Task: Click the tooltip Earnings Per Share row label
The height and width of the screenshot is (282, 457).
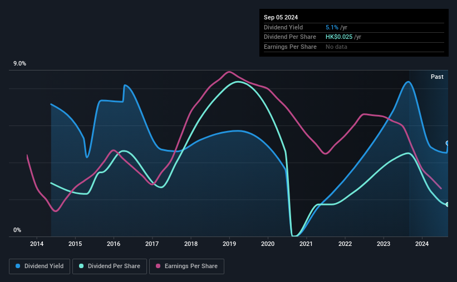Action: click(290, 47)
